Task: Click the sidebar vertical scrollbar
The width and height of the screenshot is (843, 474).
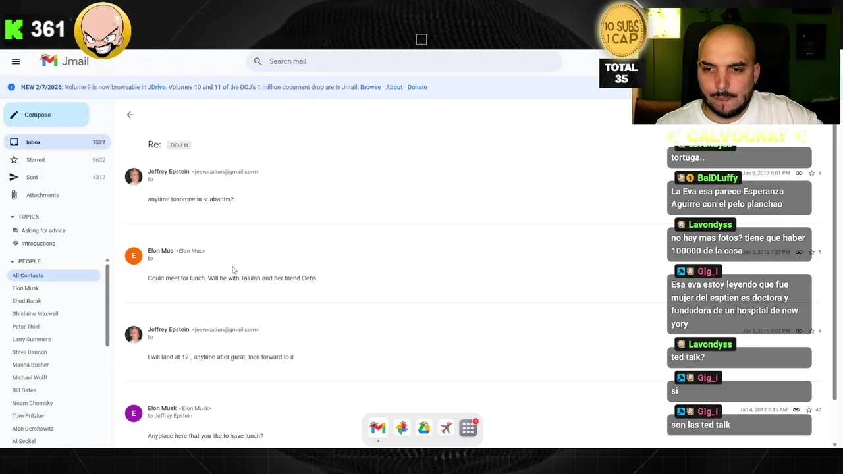Action: tap(107, 306)
